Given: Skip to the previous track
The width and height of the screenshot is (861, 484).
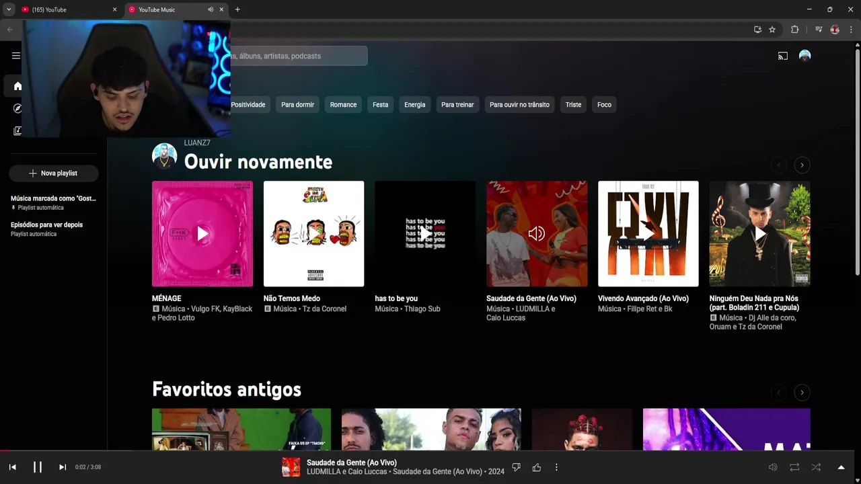Looking at the screenshot, I should (x=12, y=467).
